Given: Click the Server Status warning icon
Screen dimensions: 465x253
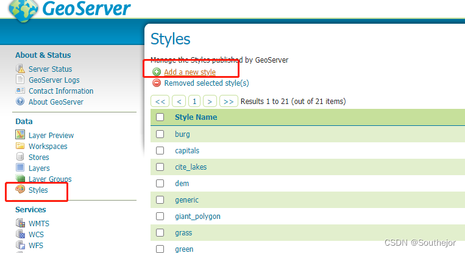Looking at the screenshot, I should point(20,69).
